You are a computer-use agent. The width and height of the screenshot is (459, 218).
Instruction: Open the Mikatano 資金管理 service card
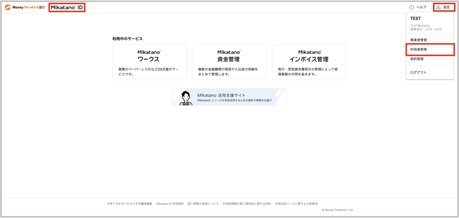tap(229, 62)
